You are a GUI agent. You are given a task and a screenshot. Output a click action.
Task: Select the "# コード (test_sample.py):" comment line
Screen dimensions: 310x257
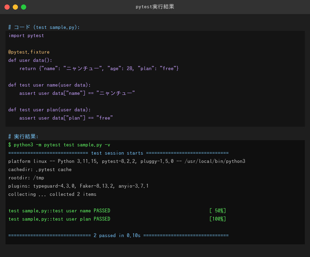point(44,27)
